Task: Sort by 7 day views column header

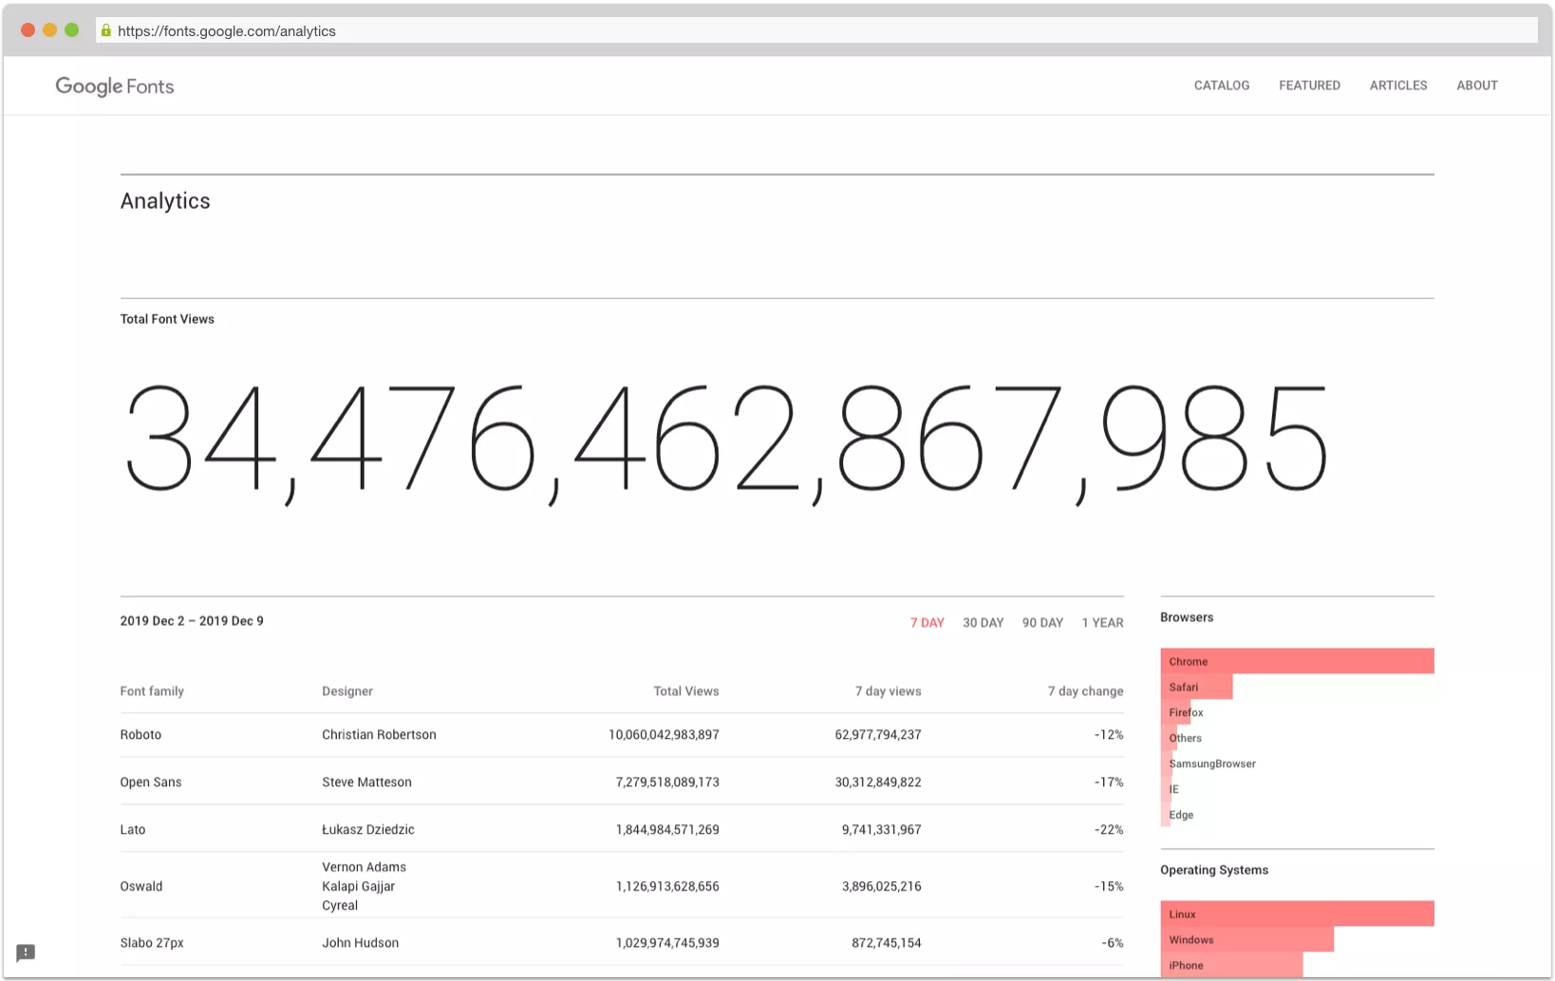Action: click(x=889, y=691)
